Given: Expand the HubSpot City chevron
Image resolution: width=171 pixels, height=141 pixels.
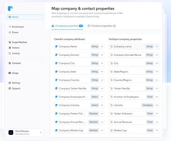Looking at the screenshot, I should (x=157, y=63).
